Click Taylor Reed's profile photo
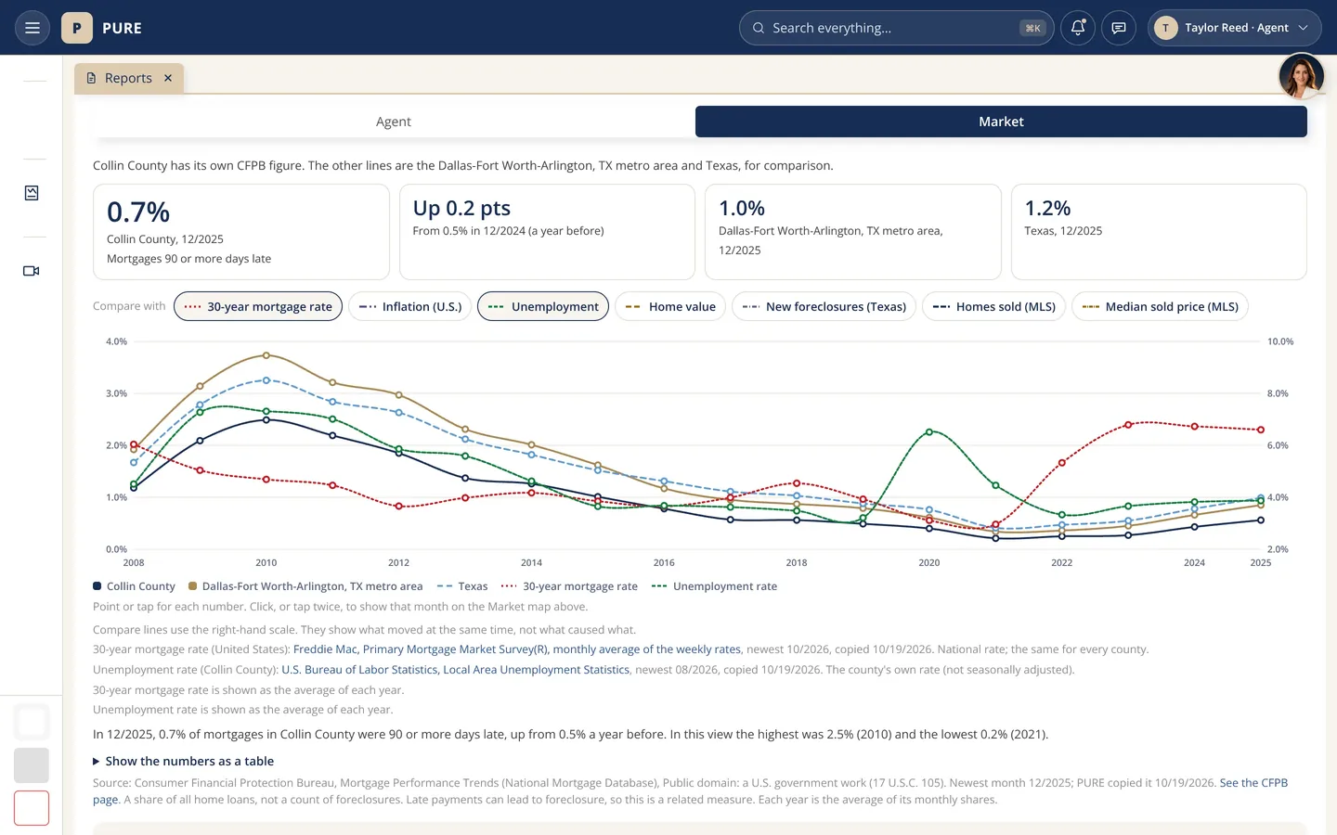The image size is (1337, 835). [1301, 76]
